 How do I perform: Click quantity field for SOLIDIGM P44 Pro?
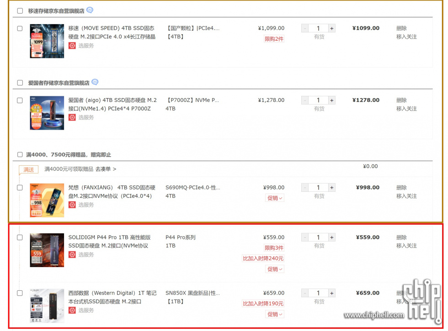pos(318,237)
